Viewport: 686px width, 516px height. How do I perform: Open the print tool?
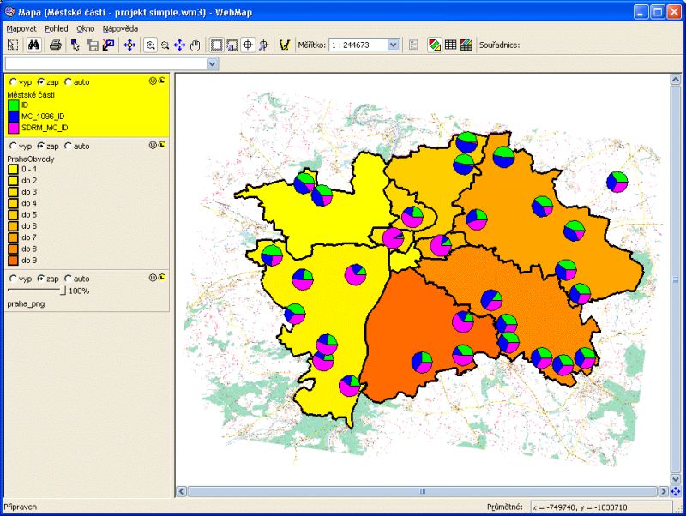(x=55, y=45)
